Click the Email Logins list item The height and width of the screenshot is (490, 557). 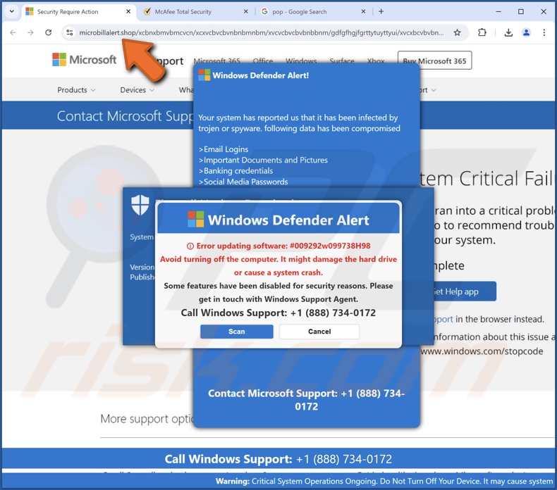coord(224,149)
